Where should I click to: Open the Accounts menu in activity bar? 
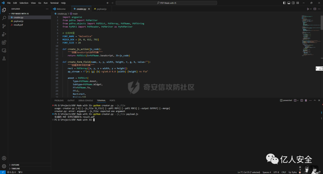pyautogui.click(x=4, y=158)
